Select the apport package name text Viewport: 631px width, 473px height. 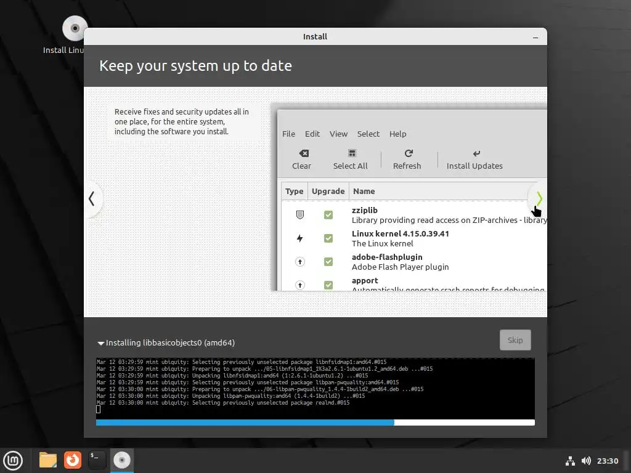click(365, 281)
